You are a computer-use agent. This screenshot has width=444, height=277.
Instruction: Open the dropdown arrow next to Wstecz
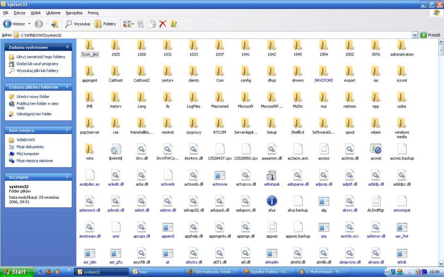tap(29, 24)
